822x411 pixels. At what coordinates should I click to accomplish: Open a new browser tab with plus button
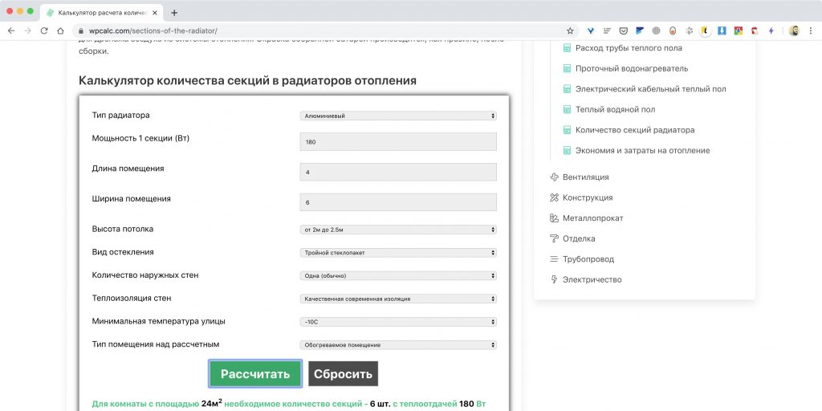tap(174, 12)
